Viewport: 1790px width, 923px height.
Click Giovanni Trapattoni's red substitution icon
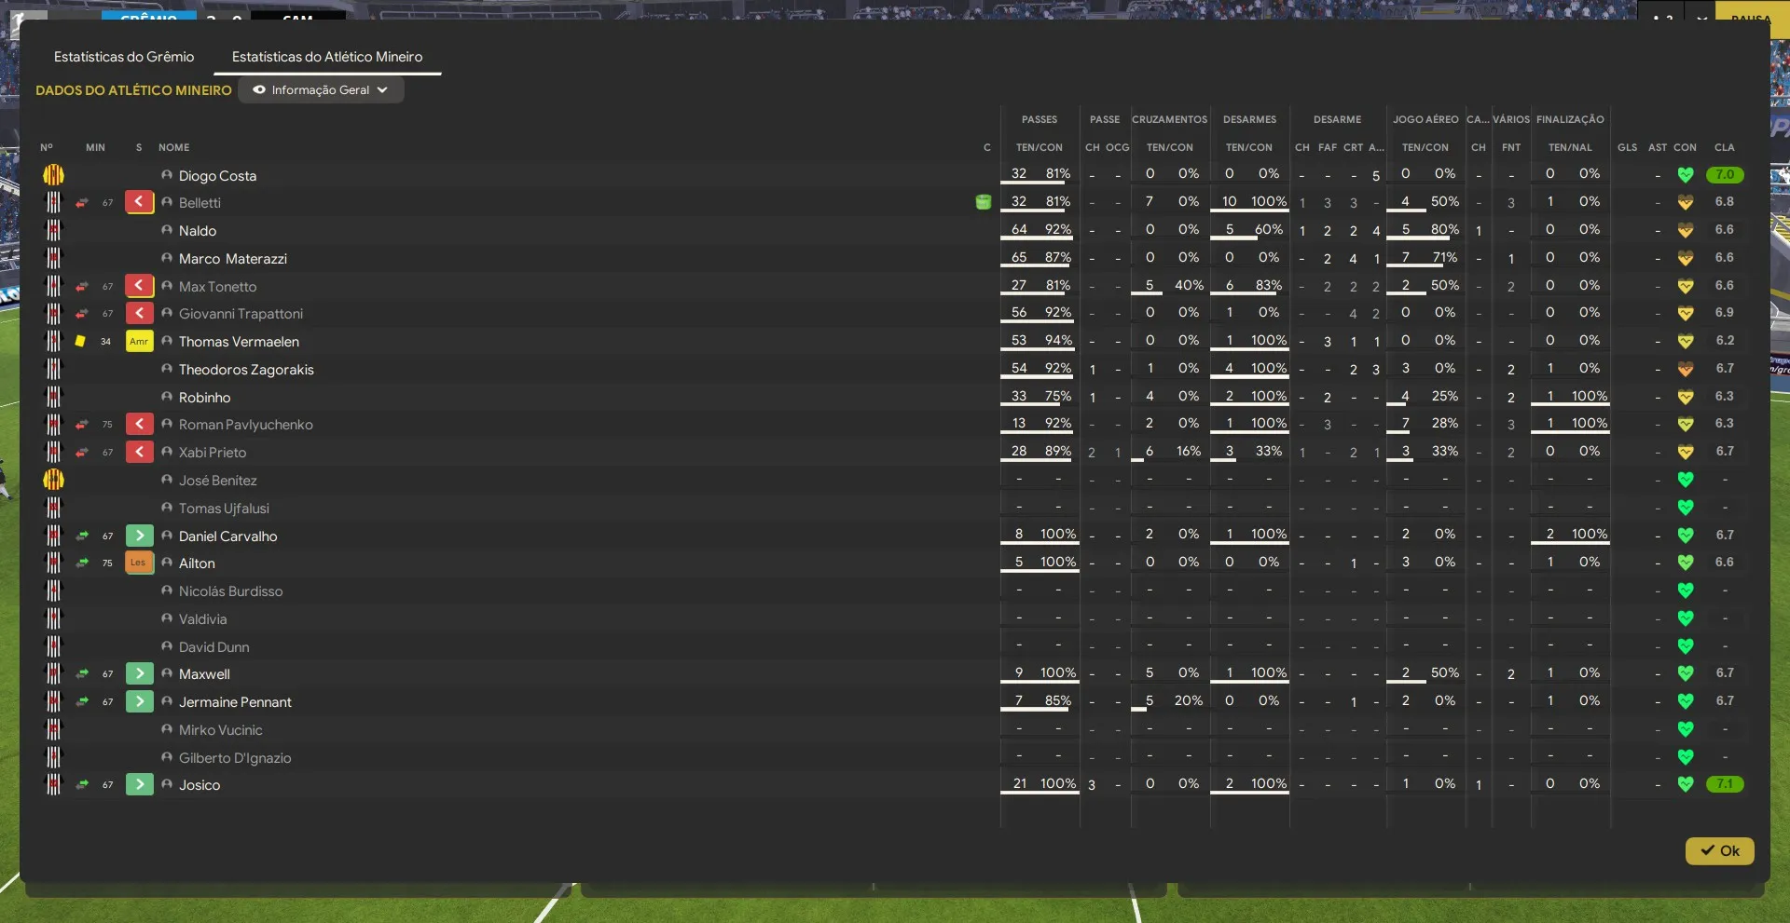(139, 313)
